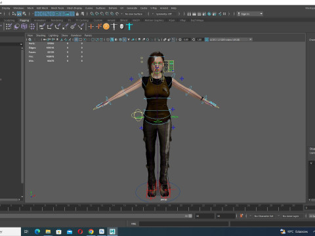Toggle snap to projected center icon
Image resolution: width=315 pixels, height=236 pixels.
coord(107,14)
